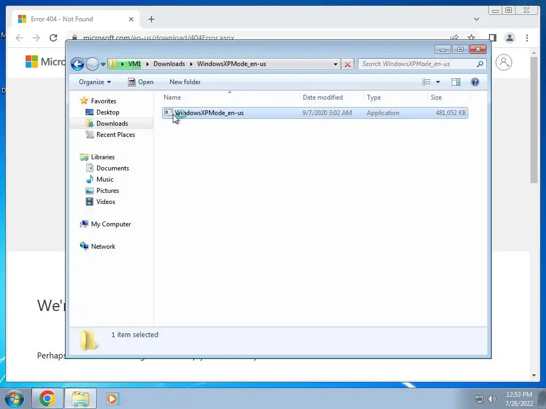Select Favorites in navigation pane
546x409 pixels.
point(103,101)
